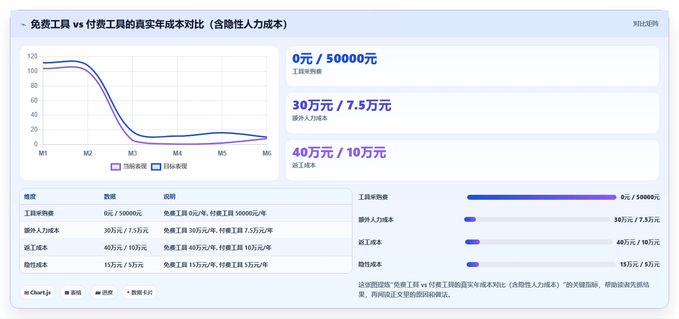Click cell 免费工具 40万元/年, 付费工具 10万元/年

coord(217,248)
